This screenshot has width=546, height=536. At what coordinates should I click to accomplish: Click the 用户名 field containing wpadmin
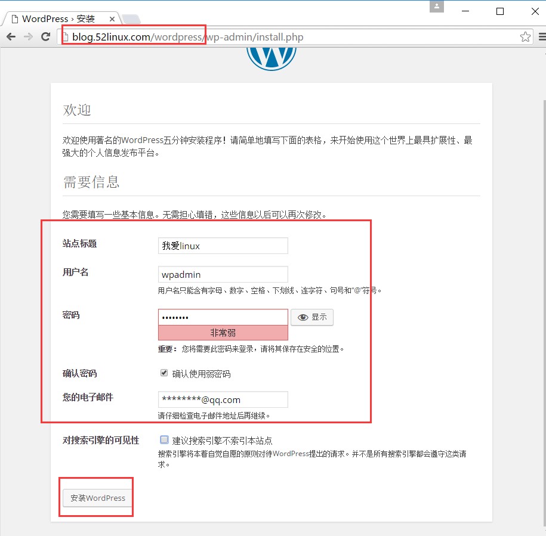coord(223,274)
